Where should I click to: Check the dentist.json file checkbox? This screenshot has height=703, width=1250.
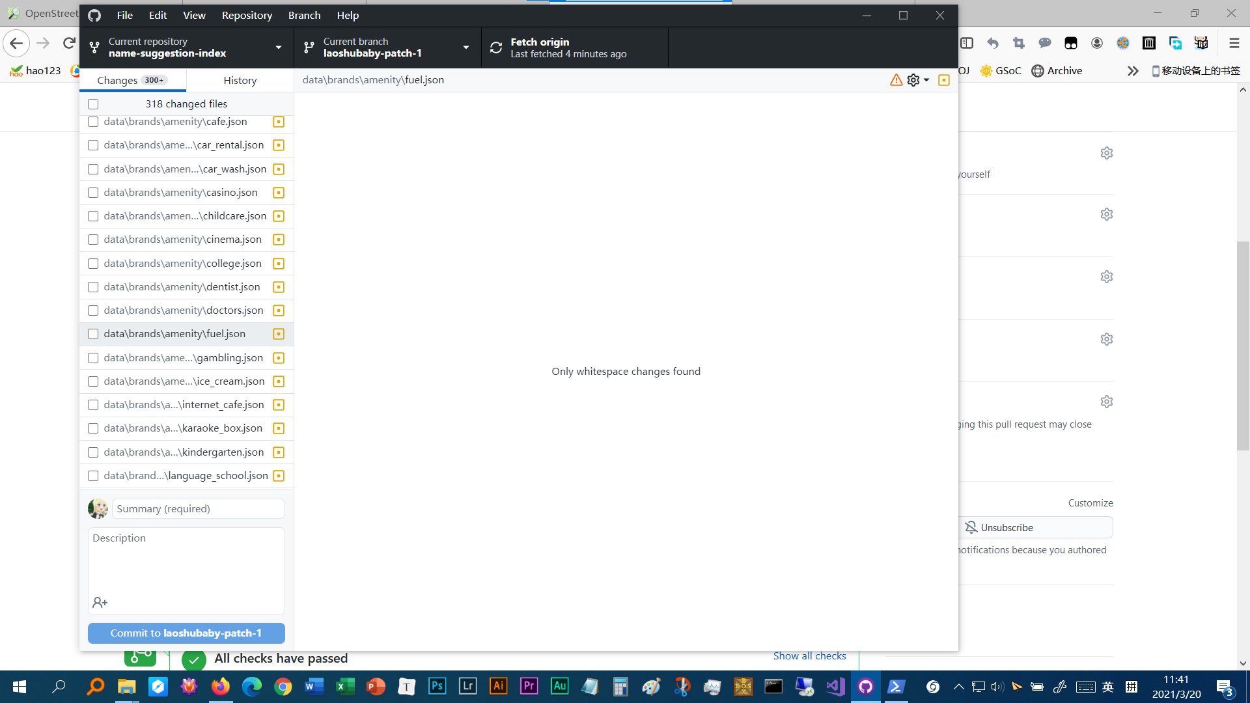tap(92, 287)
